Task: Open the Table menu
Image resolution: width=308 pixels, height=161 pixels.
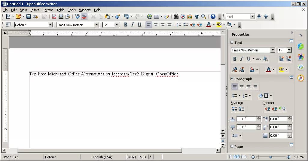Action: click(60, 10)
